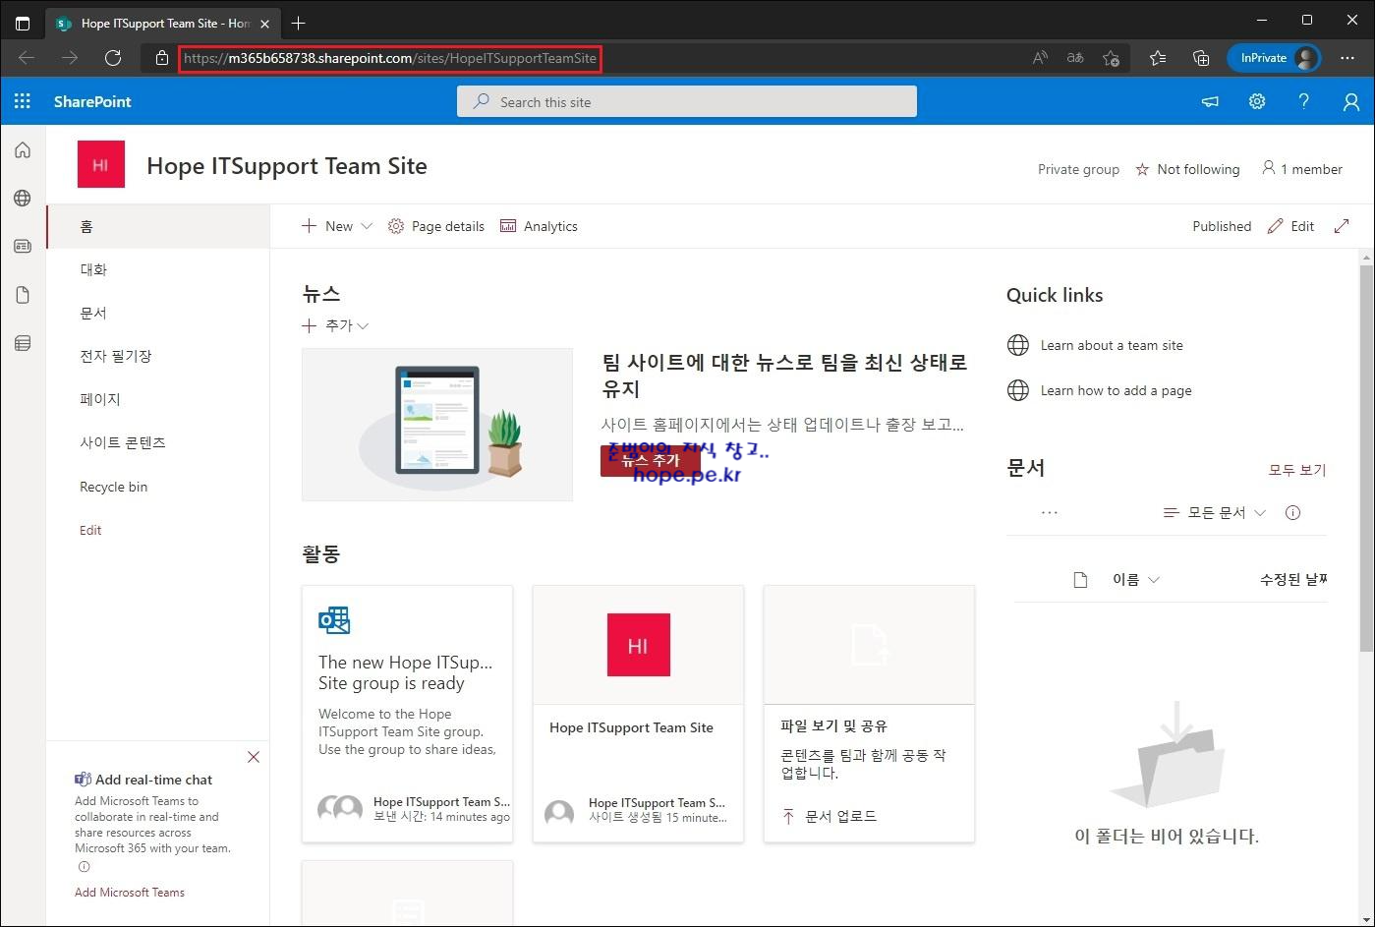Open The new Hope ITSup... group is ready card
Image resolution: width=1375 pixels, height=927 pixels.
click(407, 714)
